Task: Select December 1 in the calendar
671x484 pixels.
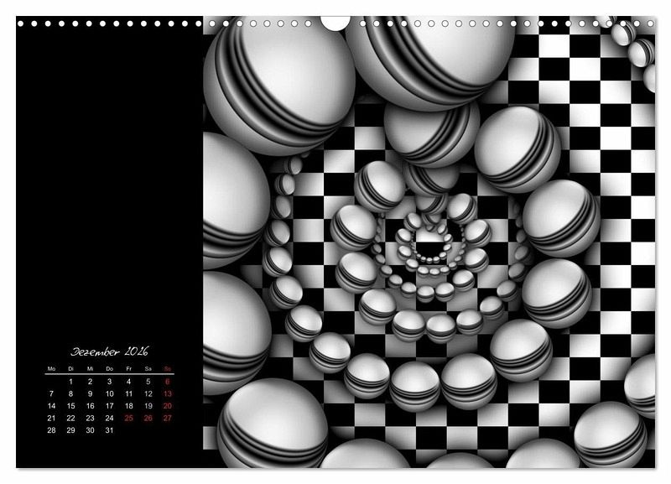Action: (x=70, y=381)
